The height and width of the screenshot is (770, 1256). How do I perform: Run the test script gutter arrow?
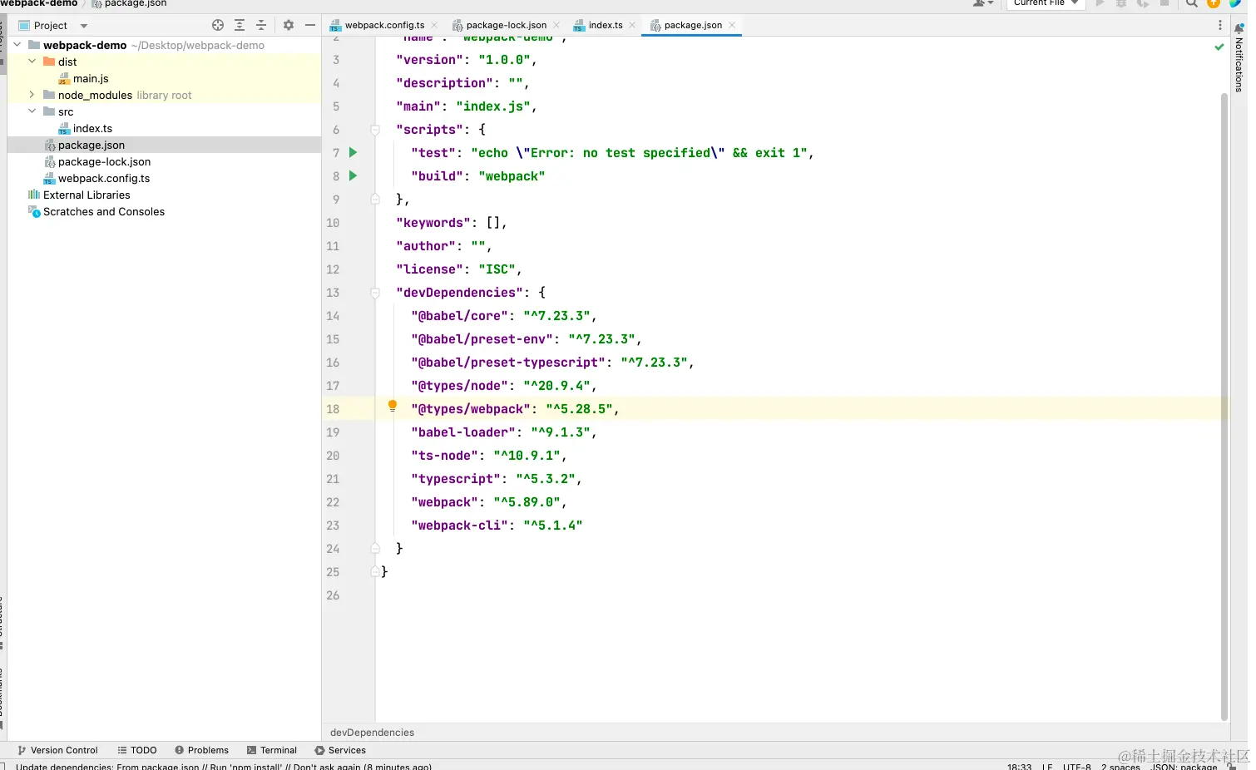click(x=354, y=152)
